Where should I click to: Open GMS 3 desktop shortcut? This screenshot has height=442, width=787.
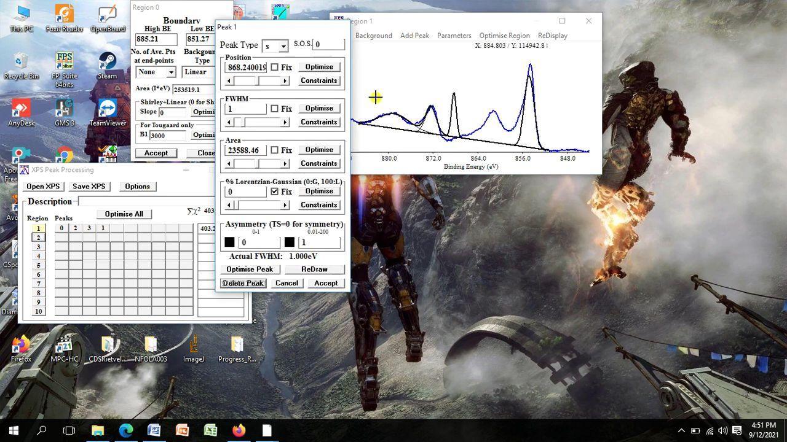pos(65,113)
